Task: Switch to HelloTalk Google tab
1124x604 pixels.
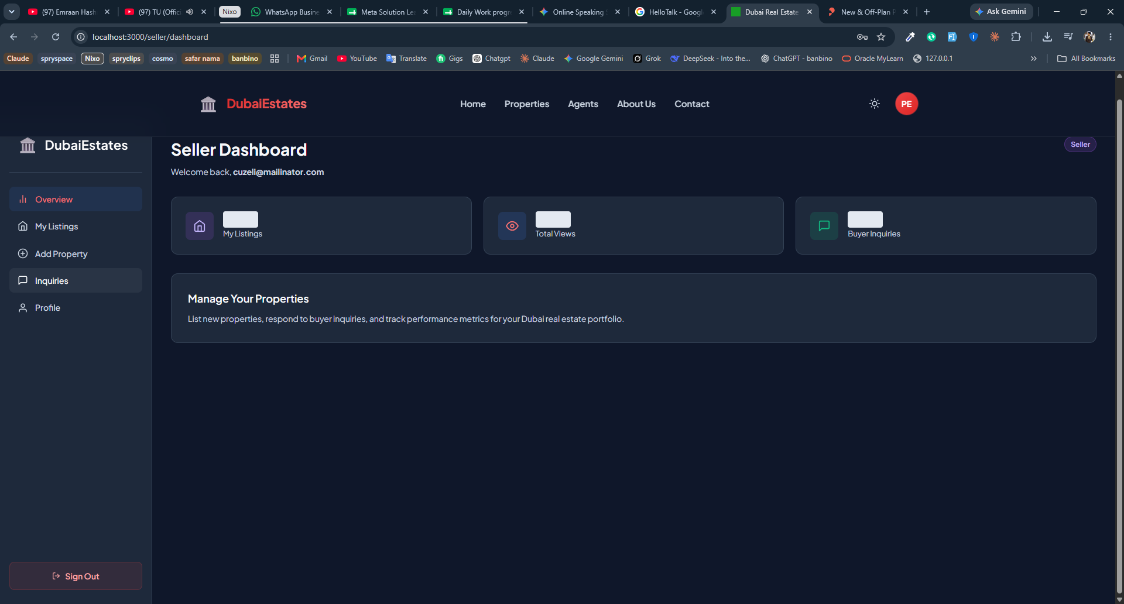Action: (676, 12)
